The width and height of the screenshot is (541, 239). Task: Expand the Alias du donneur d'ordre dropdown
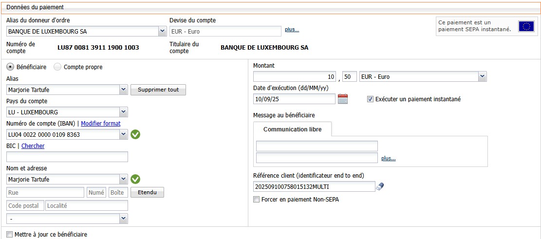(162, 32)
